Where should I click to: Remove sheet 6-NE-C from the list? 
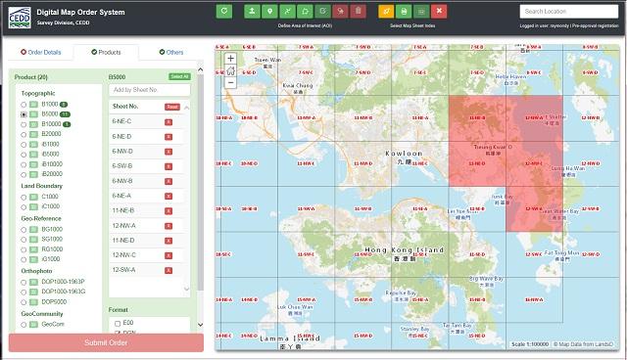tap(169, 121)
